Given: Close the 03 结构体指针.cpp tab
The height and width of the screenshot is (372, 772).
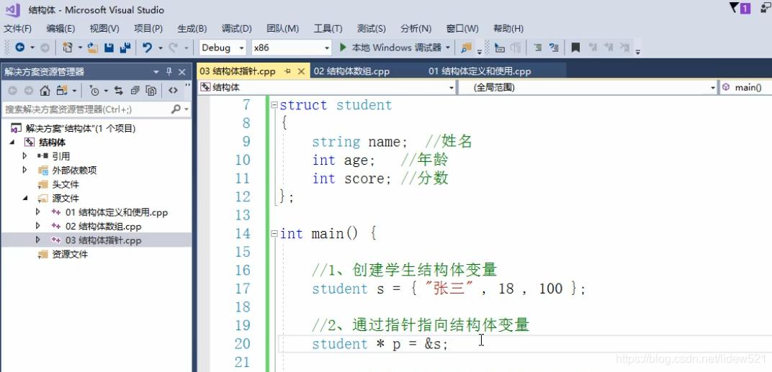Looking at the screenshot, I should pos(301,71).
